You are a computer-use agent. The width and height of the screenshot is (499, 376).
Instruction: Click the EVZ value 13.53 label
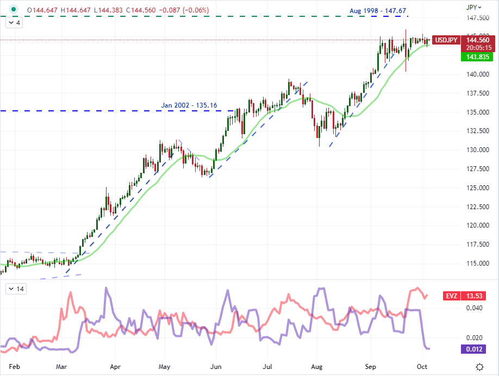click(474, 296)
